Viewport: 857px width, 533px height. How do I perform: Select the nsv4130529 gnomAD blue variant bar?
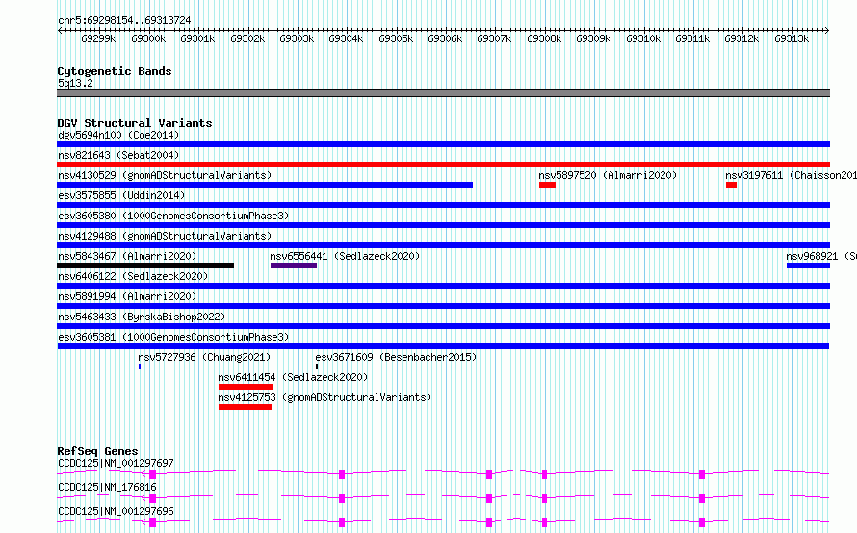click(x=265, y=185)
